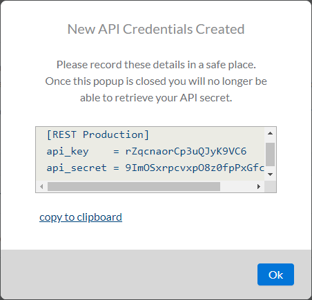The width and height of the screenshot is (312, 300).
Task: Click the horizontal scroll right arrow
Action: [x=259, y=186]
